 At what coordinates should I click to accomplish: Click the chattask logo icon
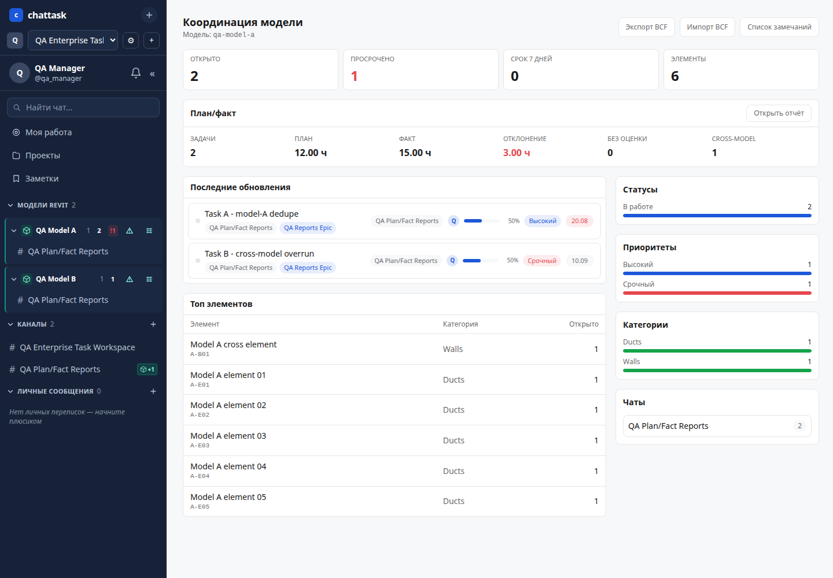coord(16,15)
